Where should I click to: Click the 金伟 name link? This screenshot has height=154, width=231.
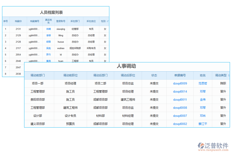point(203,100)
